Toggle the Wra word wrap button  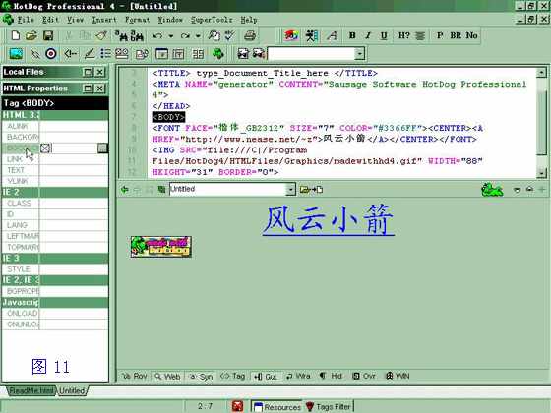coord(298,376)
